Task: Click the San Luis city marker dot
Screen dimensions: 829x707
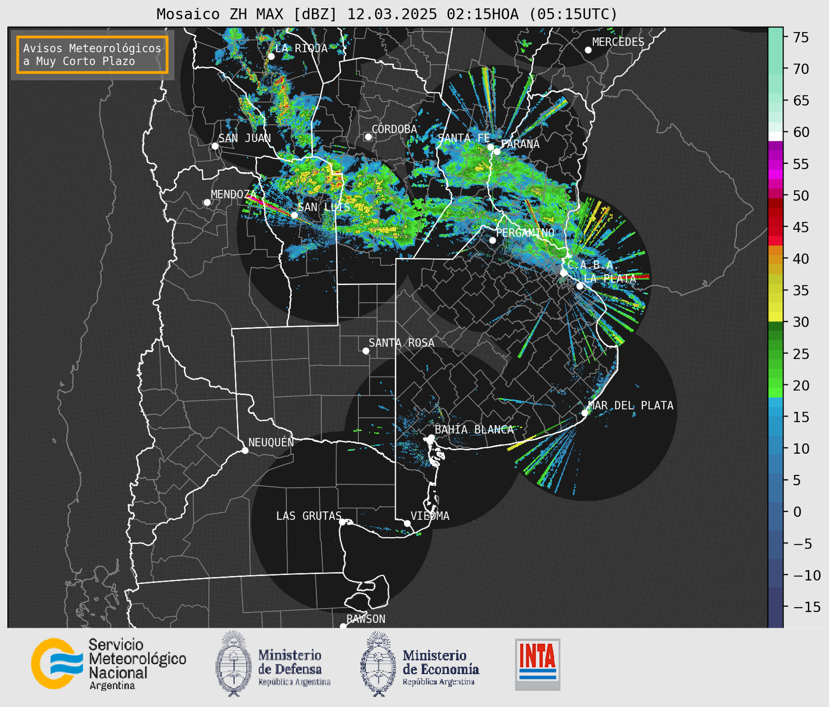Action: (294, 215)
